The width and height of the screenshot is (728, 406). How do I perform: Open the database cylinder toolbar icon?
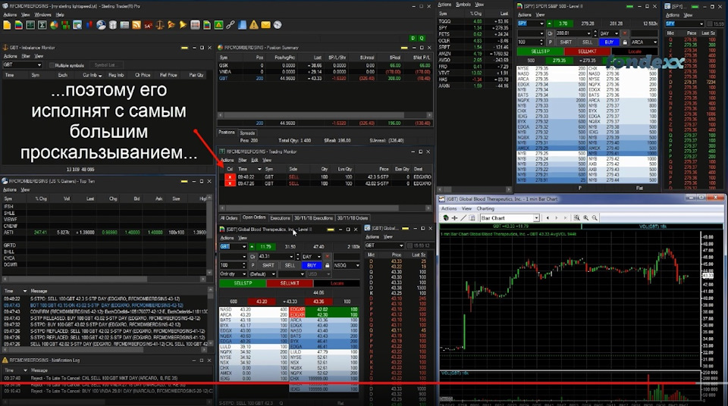coord(113,25)
